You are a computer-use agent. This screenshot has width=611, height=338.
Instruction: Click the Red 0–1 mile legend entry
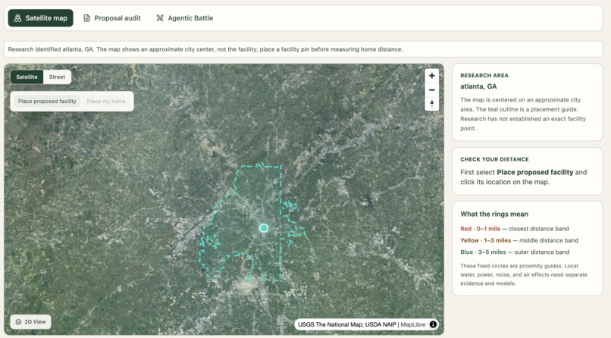[x=515, y=229]
